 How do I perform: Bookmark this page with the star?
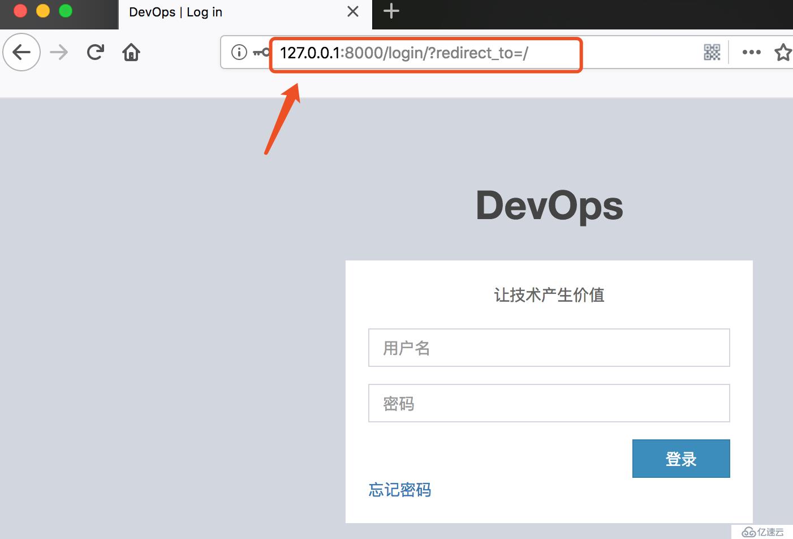tap(783, 52)
